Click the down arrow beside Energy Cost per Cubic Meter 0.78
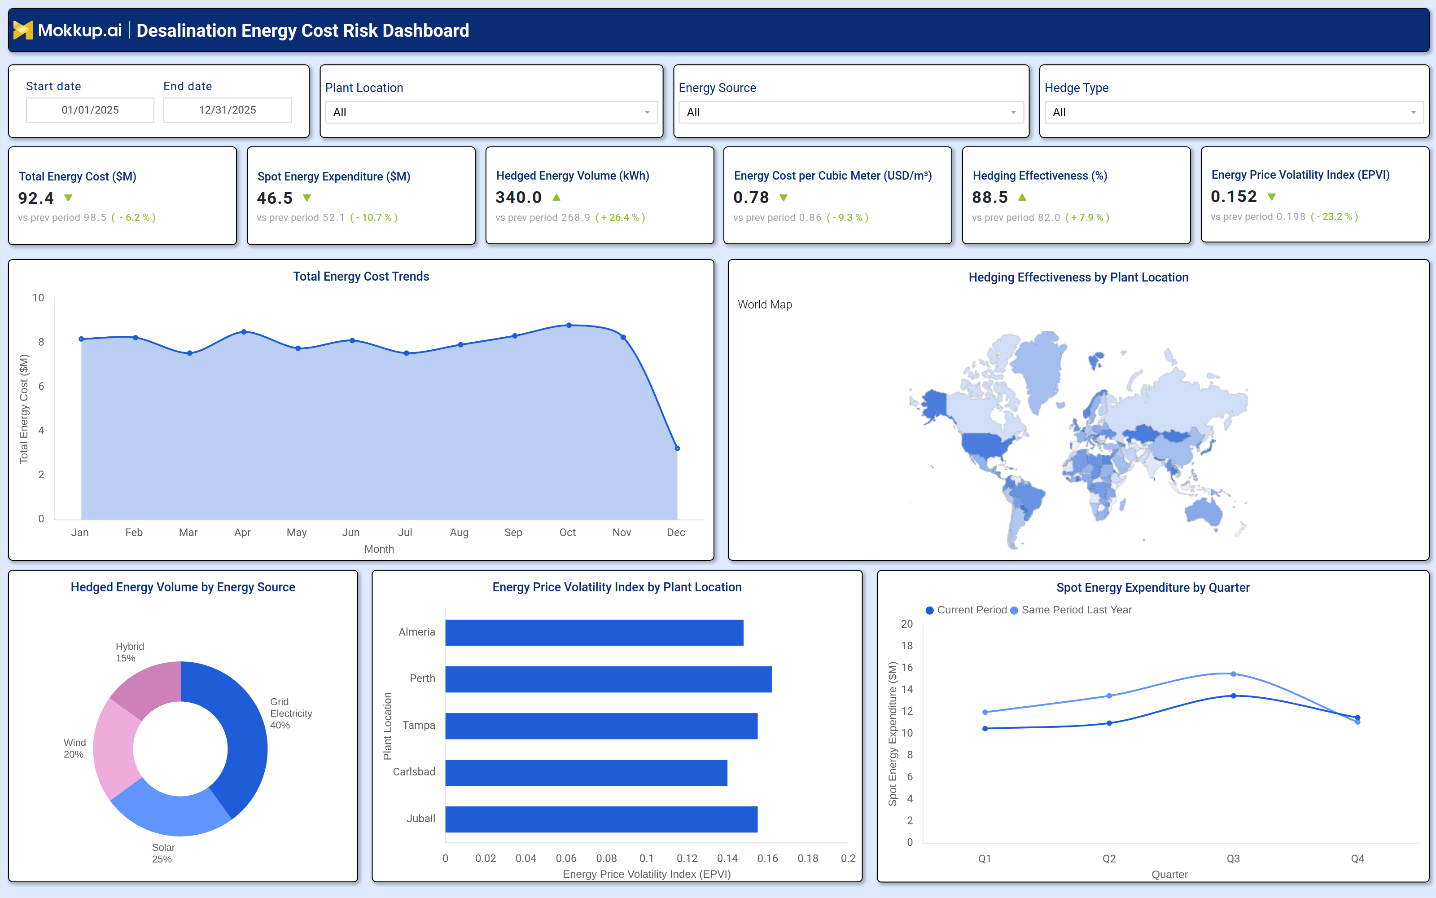The width and height of the screenshot is (1436, 898). click(783, 198)
